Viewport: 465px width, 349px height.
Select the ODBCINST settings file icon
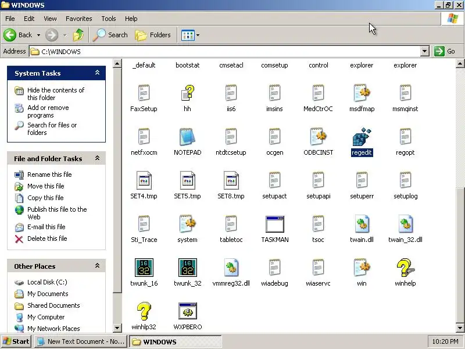pos(318,137)
